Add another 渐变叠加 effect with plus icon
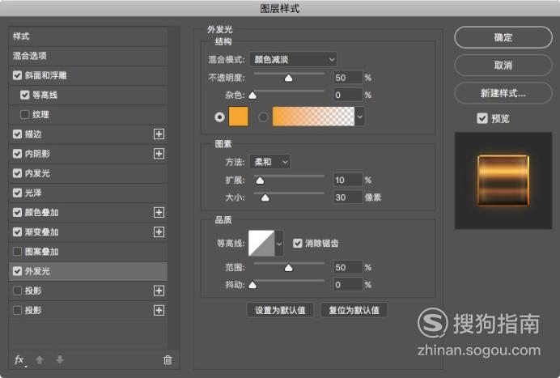560x378 pixels. [159, 231]
